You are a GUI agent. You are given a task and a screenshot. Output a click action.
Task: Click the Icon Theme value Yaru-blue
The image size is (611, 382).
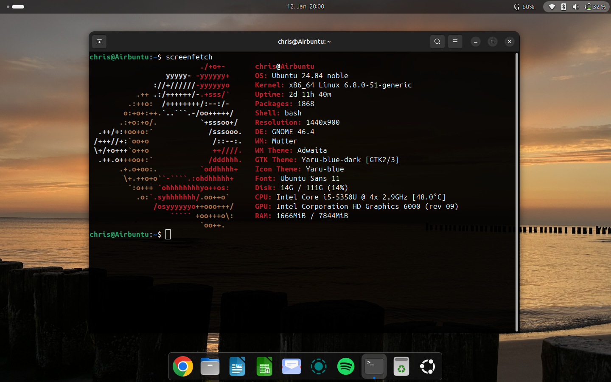coord(325,169)
